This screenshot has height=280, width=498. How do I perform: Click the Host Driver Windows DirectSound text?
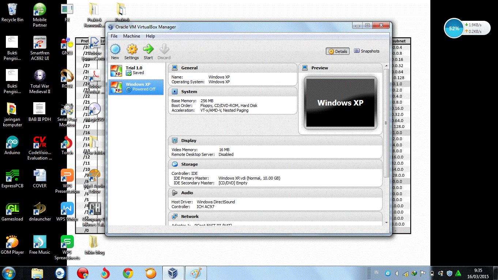pos(216,202)
